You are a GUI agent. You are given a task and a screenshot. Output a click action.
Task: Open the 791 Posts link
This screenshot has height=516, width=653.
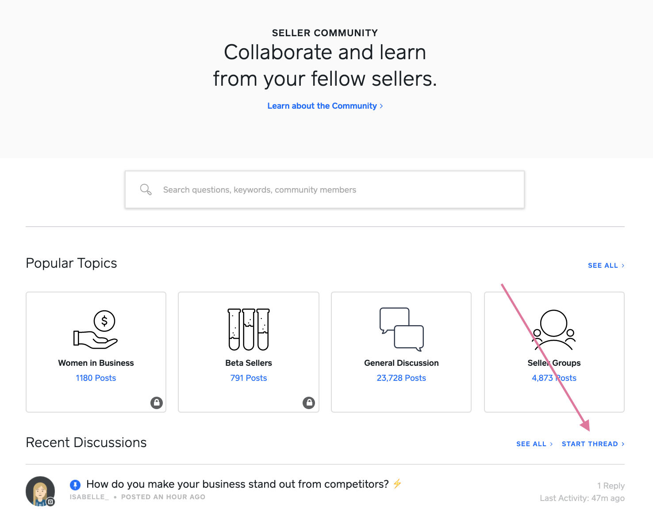pos(249,378)
